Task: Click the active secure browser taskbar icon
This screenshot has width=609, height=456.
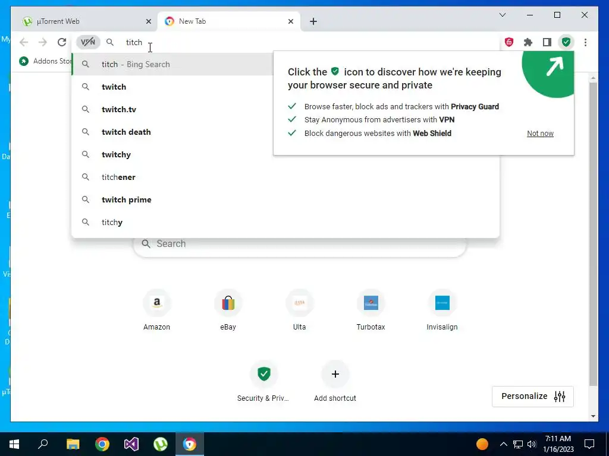Action: pos(190,444)
